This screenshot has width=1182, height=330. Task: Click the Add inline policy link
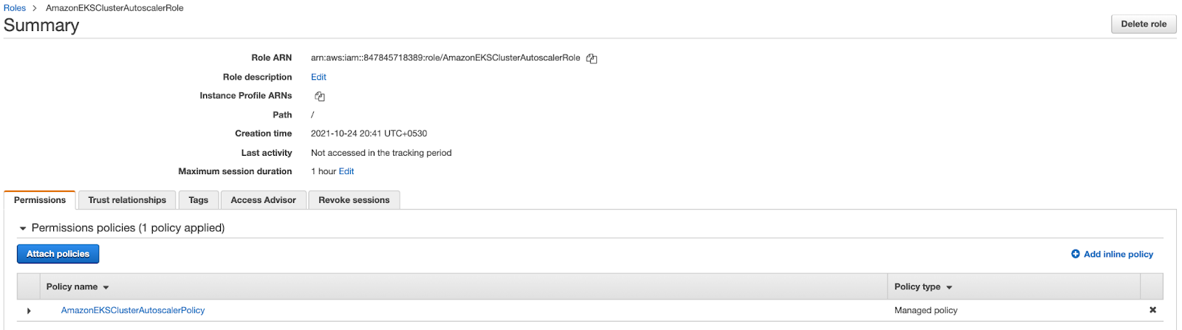[1118, 254]
